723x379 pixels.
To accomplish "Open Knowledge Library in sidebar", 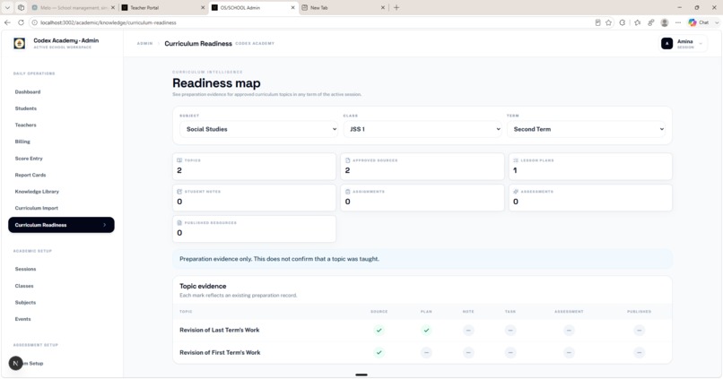I will point(37,191).
